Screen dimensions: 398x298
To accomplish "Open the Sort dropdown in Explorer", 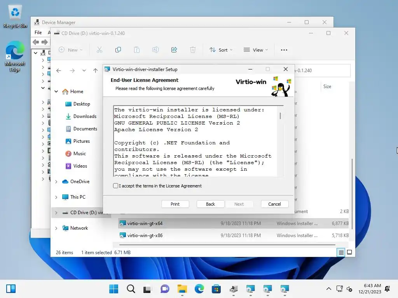I will click(x=221, y=50).
